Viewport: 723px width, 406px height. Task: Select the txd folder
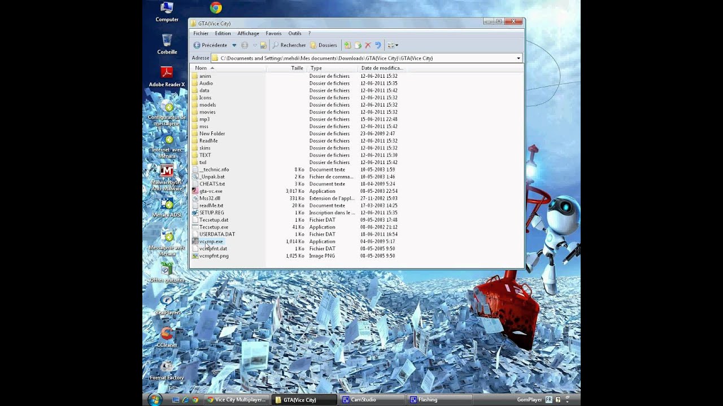coord(199,162)
